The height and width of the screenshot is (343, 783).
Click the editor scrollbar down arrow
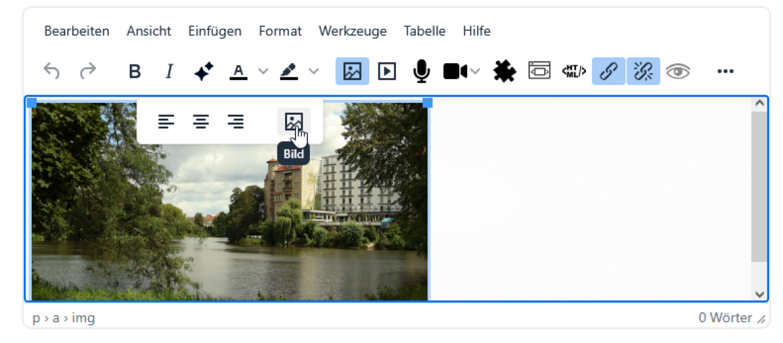tap(760, 294)
